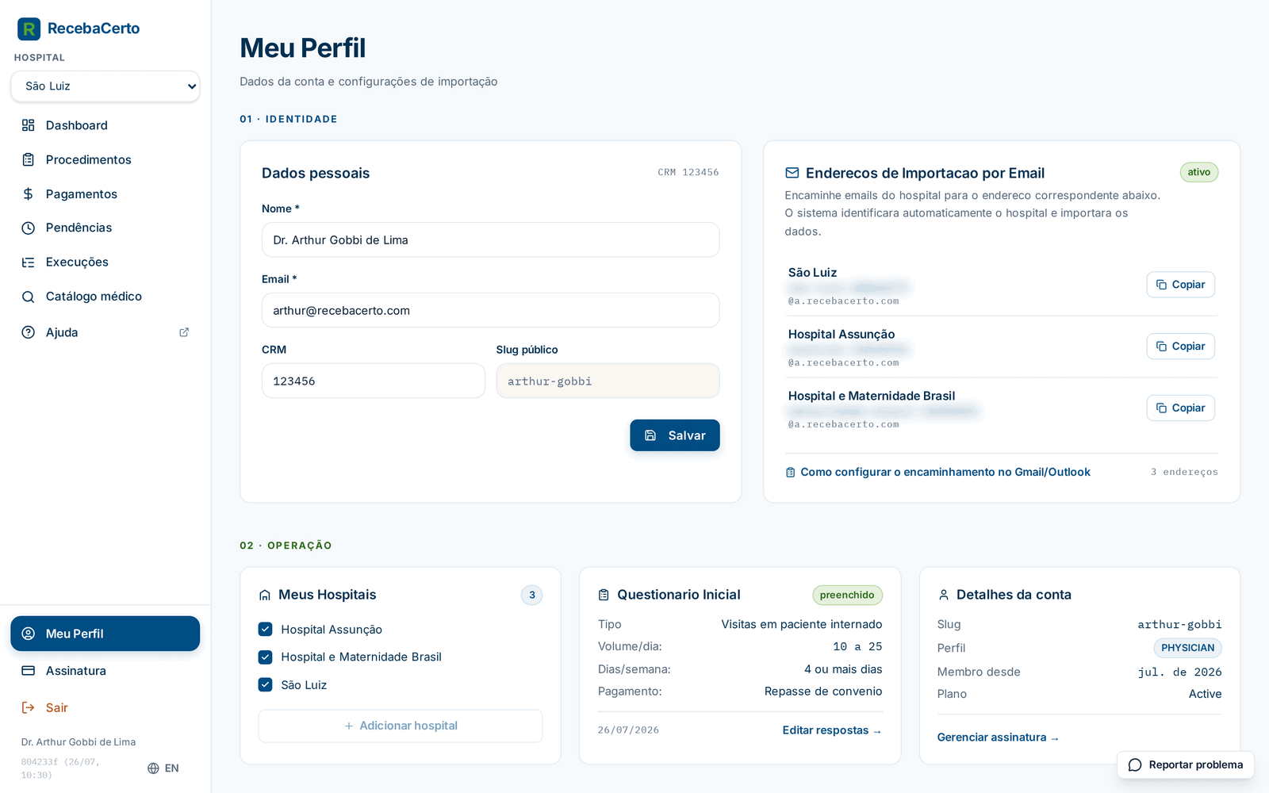Click the RecebaCerto logo icon

[x=29, y=29]
